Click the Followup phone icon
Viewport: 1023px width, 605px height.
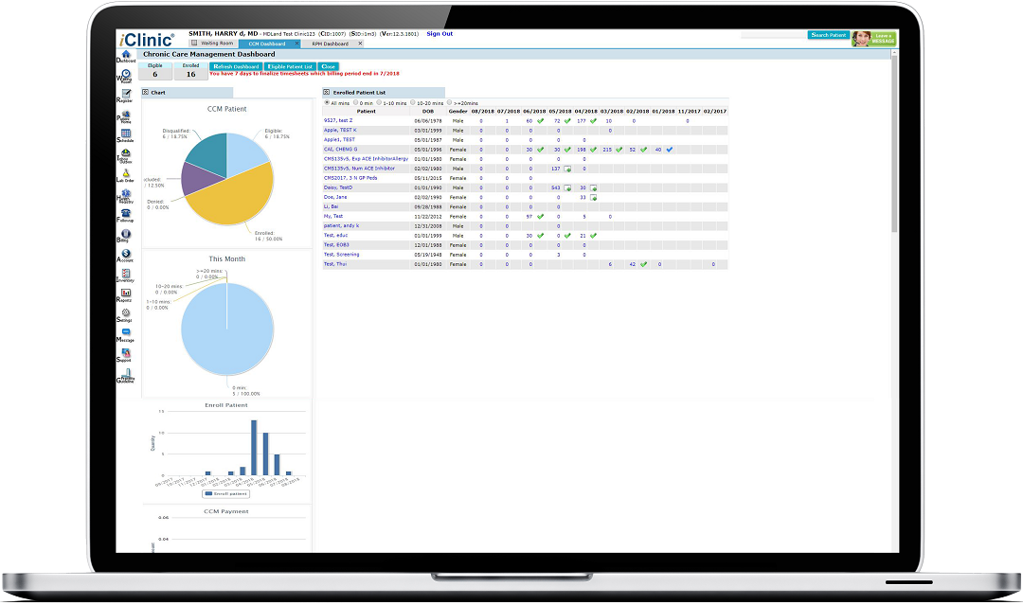click(x=126, y=215)
